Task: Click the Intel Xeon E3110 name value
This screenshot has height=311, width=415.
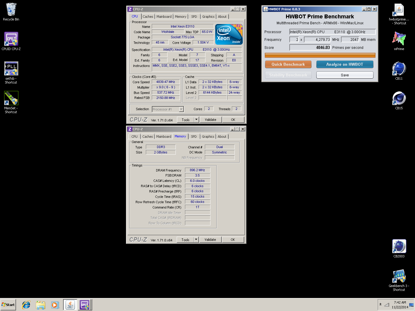Action: pos(183,26)
